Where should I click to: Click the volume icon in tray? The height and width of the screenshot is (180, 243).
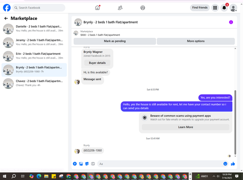(x=218, y=176)
